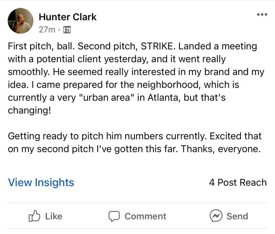The height and width of the screenshot is (234, 275).
Task: Click the paragraph starting "Getting ready to pitch"
Action: tap(135, 142)
